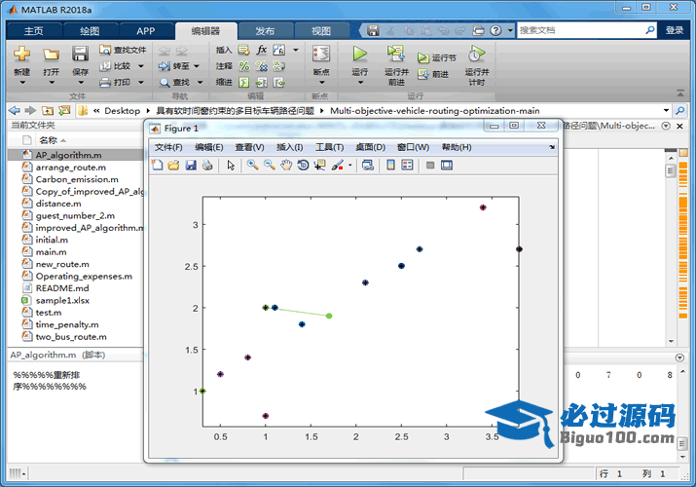Viewport: 696px width, 487px height.
Task: Toggle the Data Cursor tool
Action: coord(320,166)
